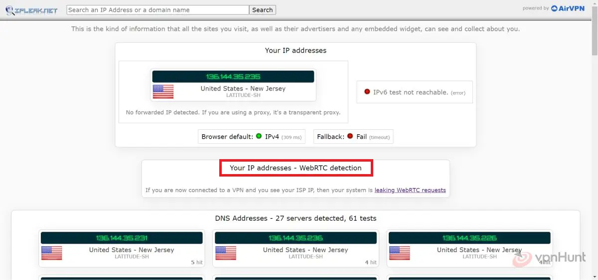Click 'Browser default: IPv4' box
Viewport: 598px width, 280px height.
[x=252, y=136]
